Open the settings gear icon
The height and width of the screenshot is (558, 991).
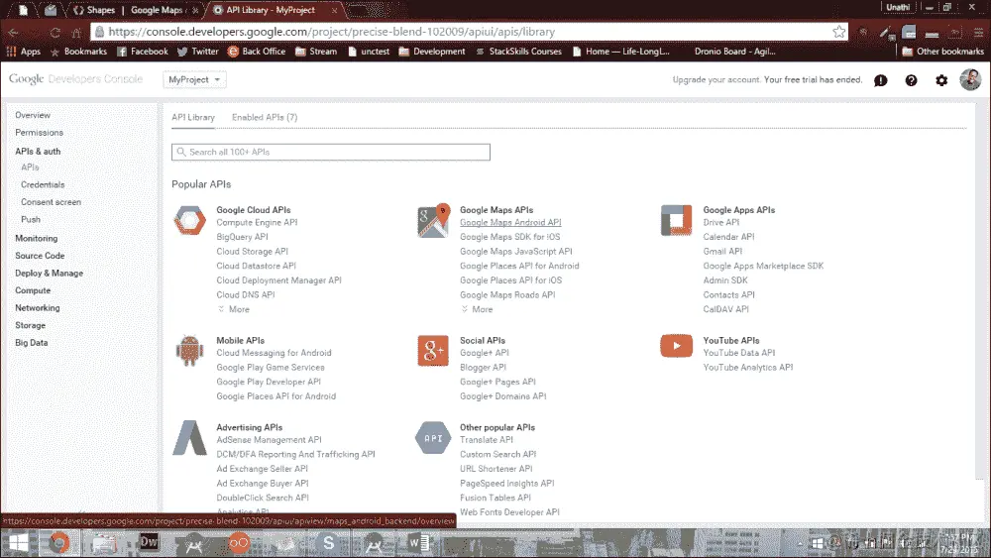[x=941, y=80]
